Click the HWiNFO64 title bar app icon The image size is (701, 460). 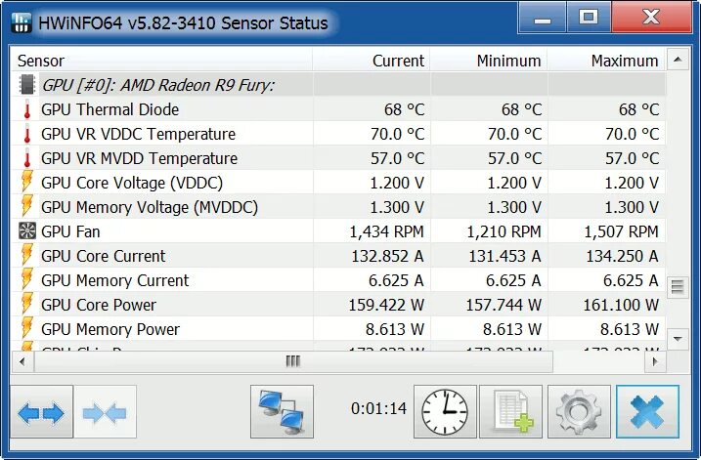coord(21,22)
